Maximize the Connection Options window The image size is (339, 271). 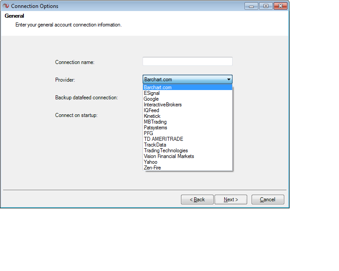pos(266,6)
